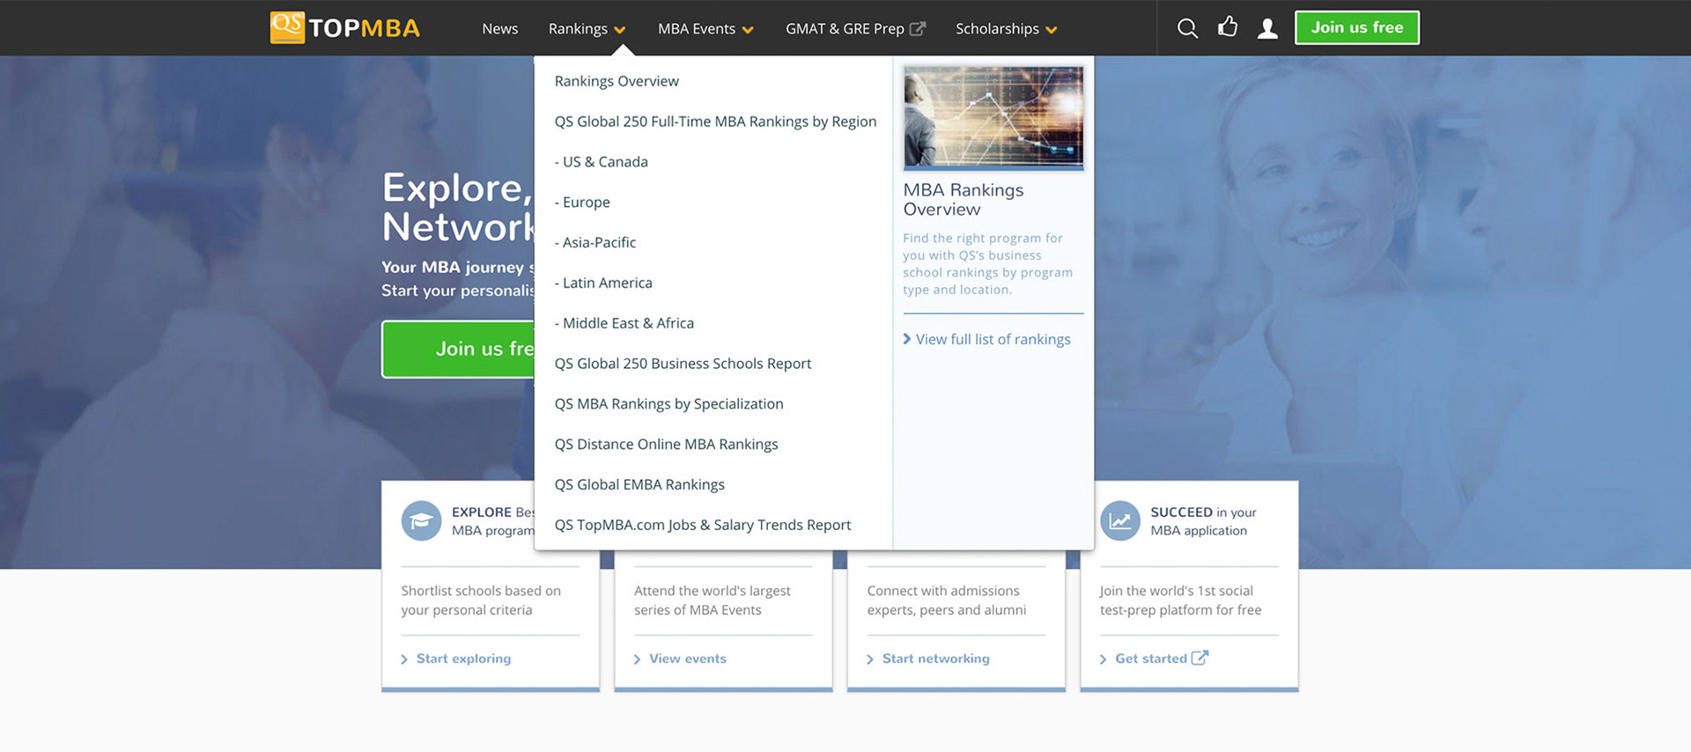Choose the Europe region entry
The width and height of the screenshot is (1691, 752).
point(582,203)
